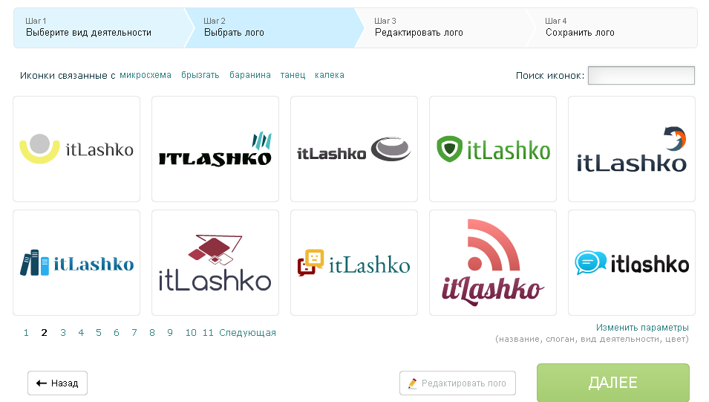This screenshot has height=402, width=709.
Task: Pick the logo with orange-blue bird icon
Action: pyautogui.click(x=632, y=149)
